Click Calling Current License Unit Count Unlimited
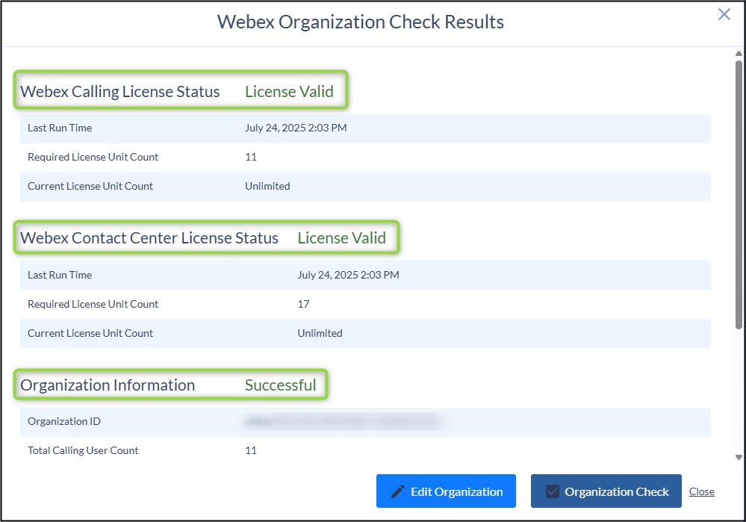 point(267,186)
